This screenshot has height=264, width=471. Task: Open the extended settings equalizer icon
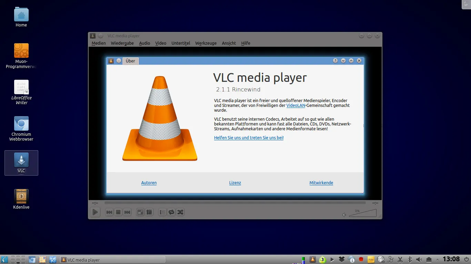point(149,212)
